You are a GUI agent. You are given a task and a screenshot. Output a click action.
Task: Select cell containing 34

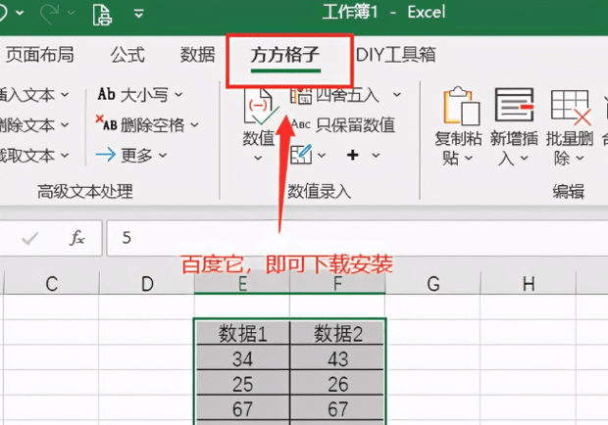(243, 358)
